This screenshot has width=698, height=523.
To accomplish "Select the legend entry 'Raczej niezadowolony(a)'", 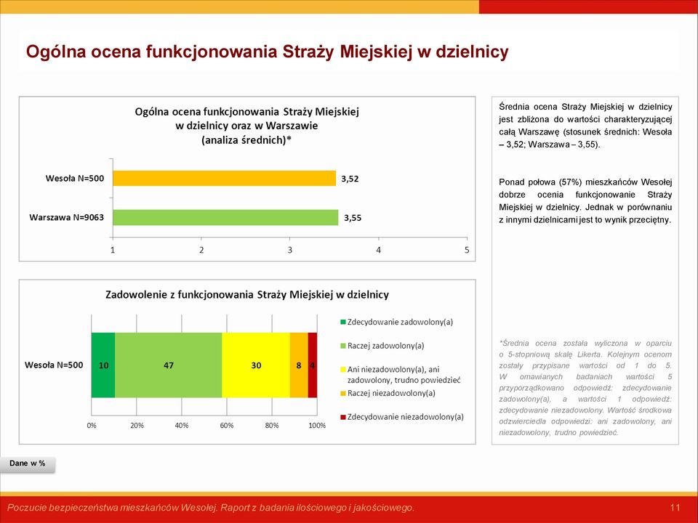I will [x=388, y=393].
